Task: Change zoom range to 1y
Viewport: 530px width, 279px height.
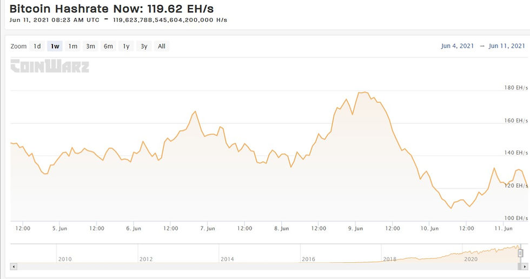Action: (x=126, y=46)
